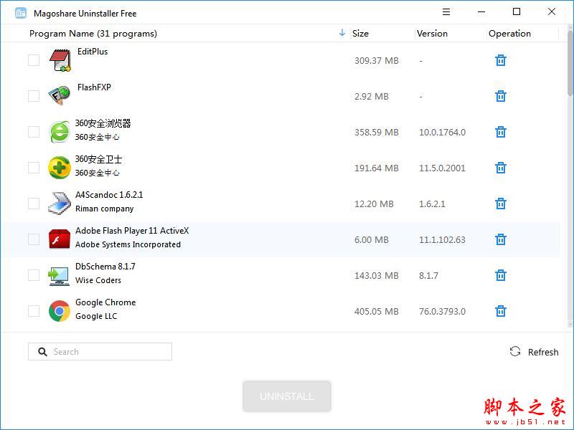
Task: Select the Google Chrome program name
Action: [x=105, y=302]
